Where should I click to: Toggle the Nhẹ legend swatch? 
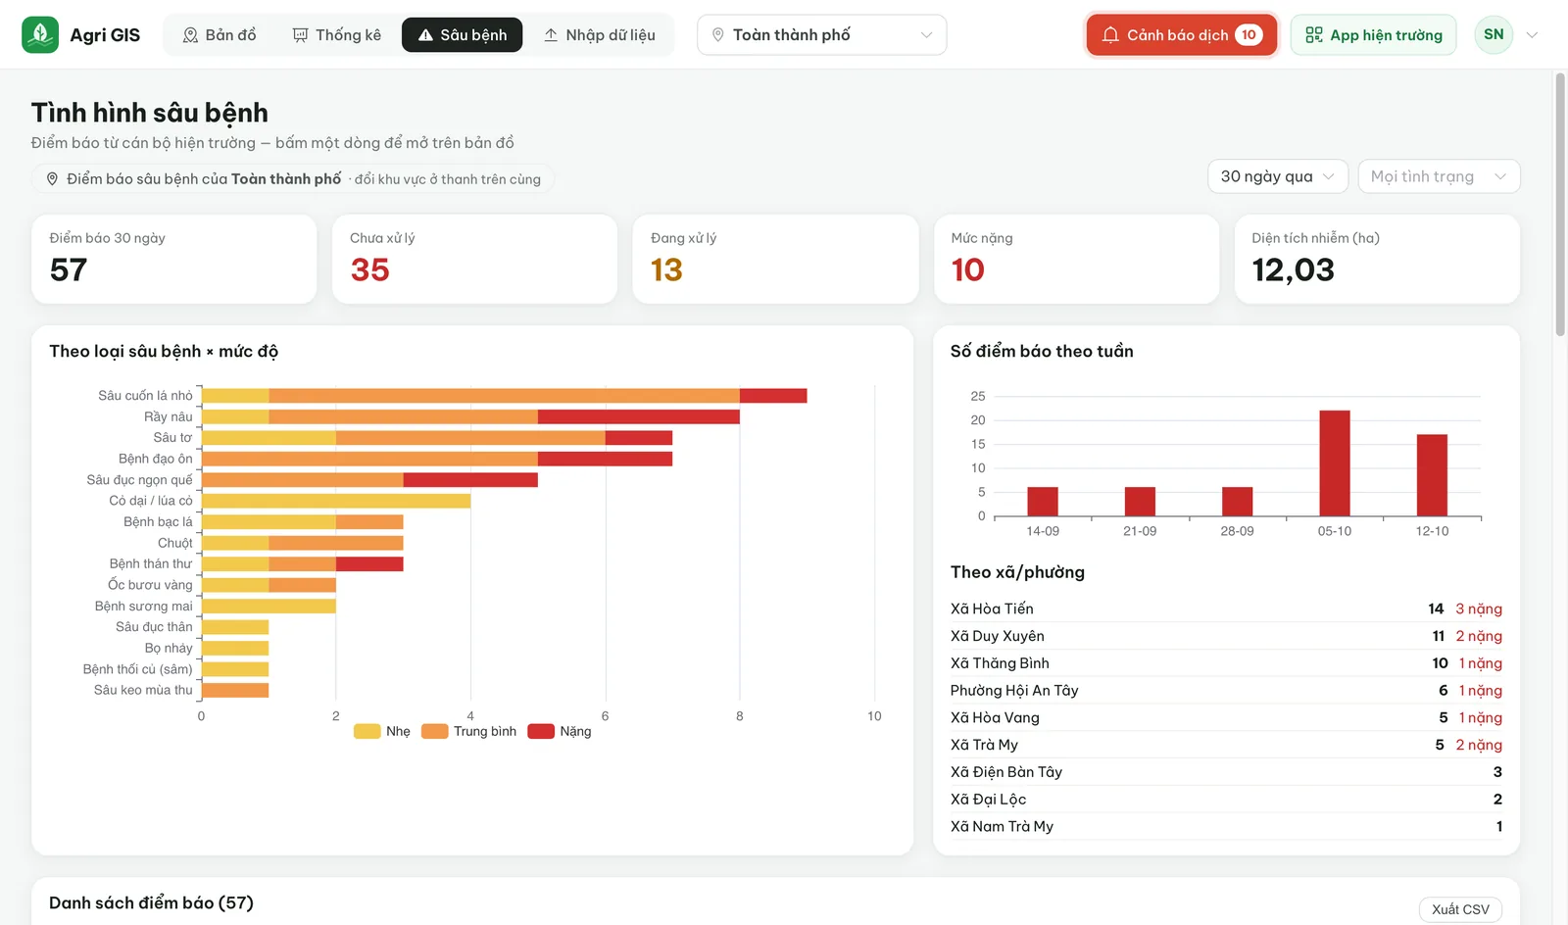tap(367, 731)
